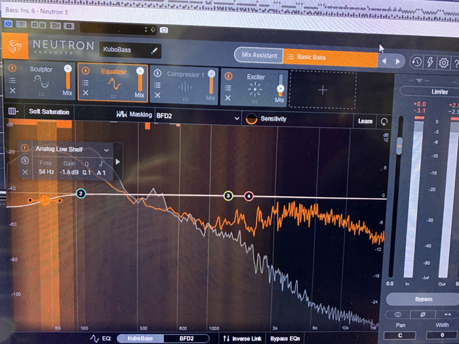Toggle band 1 power in Analog Low Shelf panel

(x=25, y=147)
